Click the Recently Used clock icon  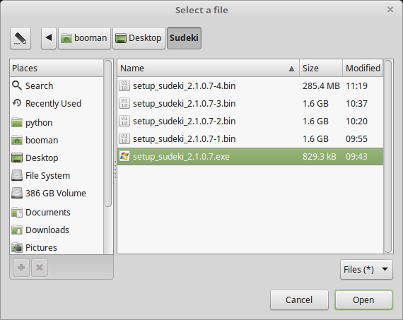coord(17,103)
